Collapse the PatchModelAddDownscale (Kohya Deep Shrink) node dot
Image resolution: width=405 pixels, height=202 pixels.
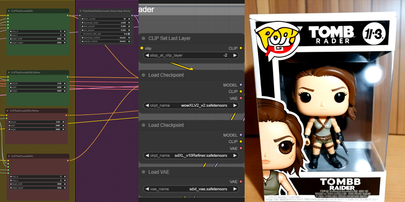click(x=81, y=11)
